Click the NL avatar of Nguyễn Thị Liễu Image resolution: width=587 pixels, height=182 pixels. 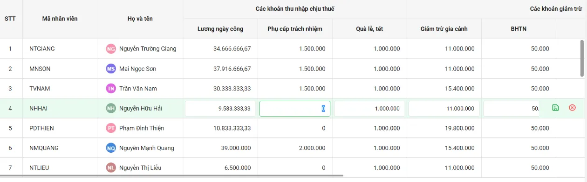(x=111, y=168)
